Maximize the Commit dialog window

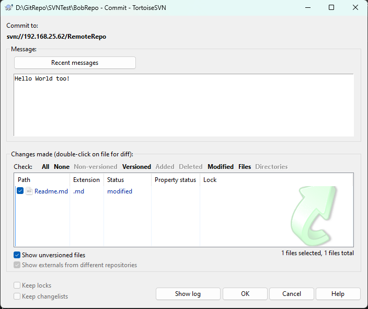click(331, 7)
